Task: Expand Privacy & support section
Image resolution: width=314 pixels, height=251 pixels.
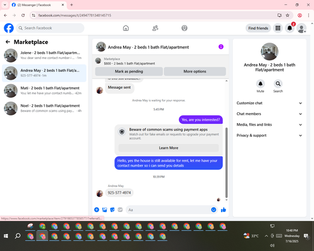Action: (269, 136)
